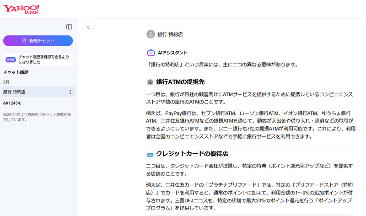Click the クレジットカードの優待店 heading
Viewport: 366px width, 216px height.
[x=192, y=154]
